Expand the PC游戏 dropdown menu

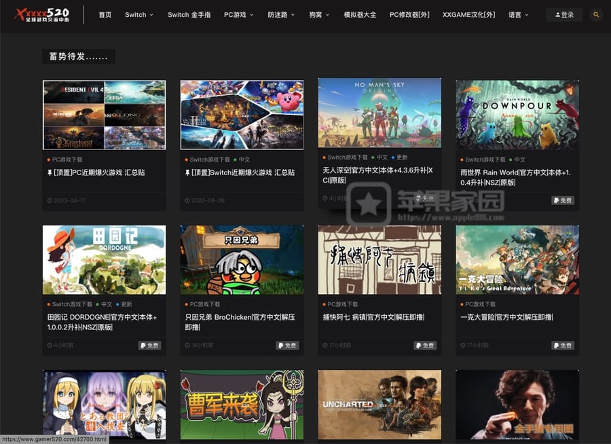pos(238,15)
